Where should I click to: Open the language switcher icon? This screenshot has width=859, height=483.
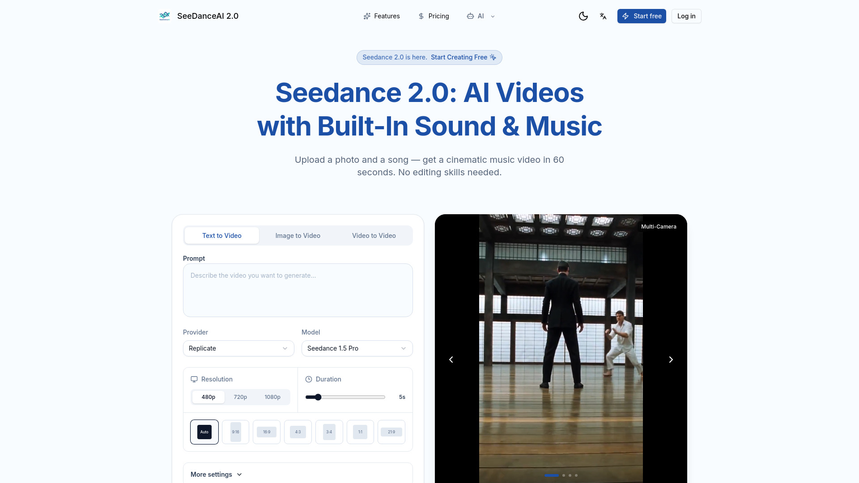(603, 16)
